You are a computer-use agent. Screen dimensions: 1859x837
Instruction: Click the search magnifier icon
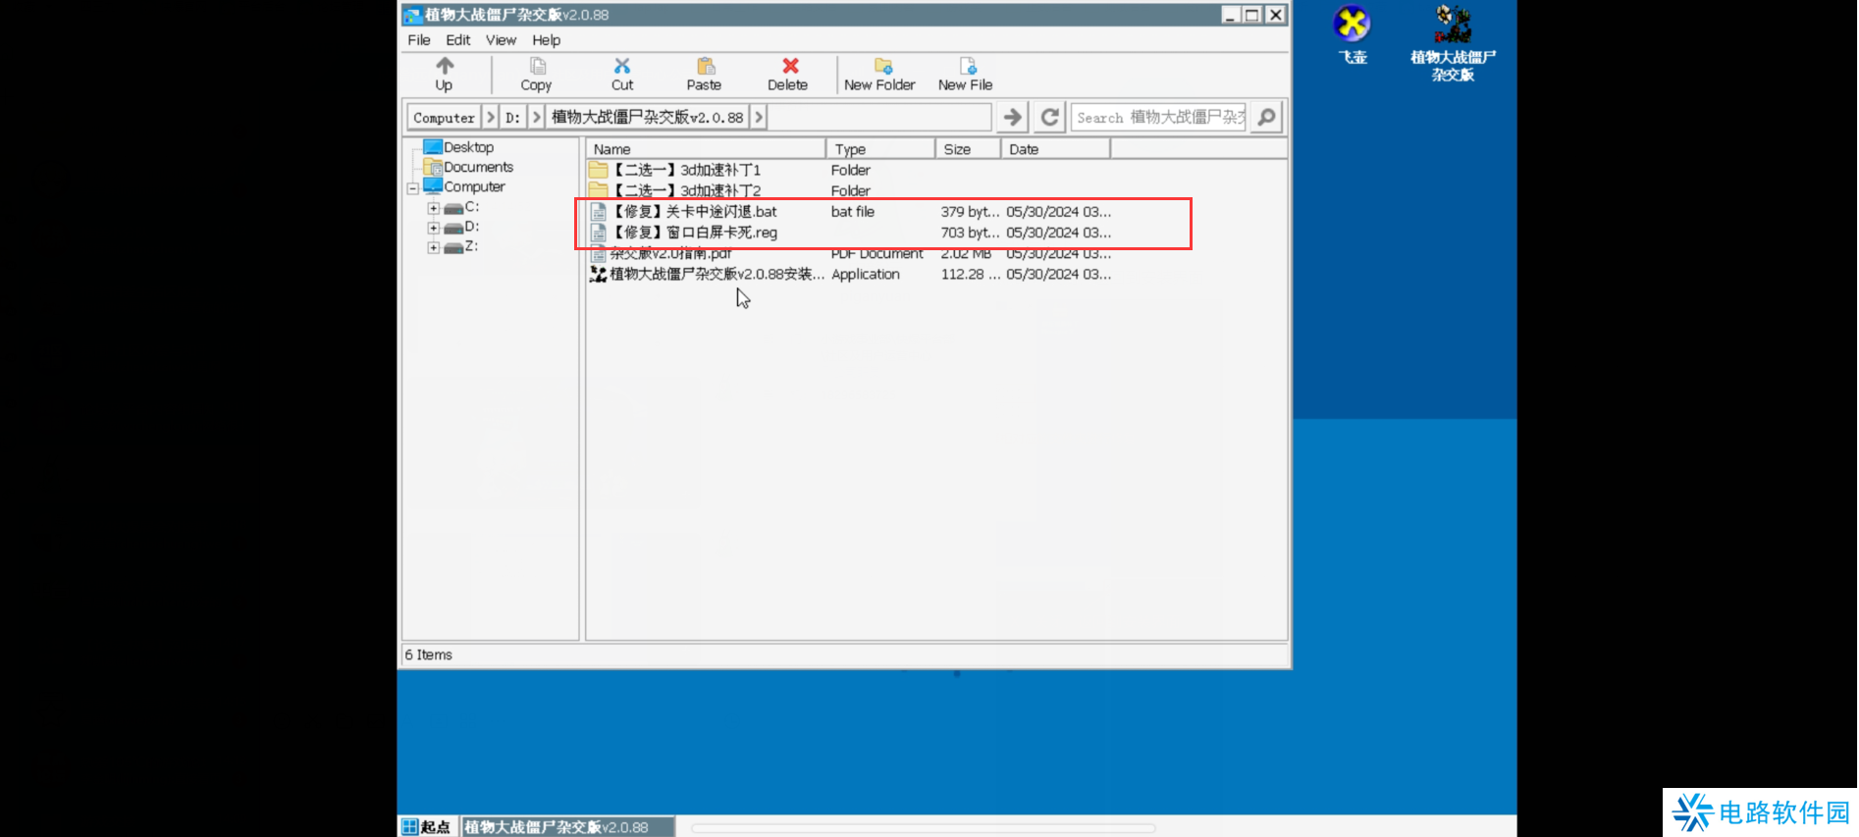pyautogui.click(x=1267, y=118)
